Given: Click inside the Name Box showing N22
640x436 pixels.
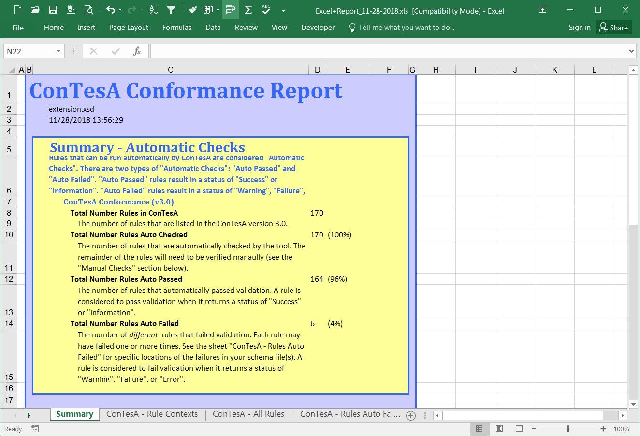Looking at the screenshot, I should [x=29, y=51].
